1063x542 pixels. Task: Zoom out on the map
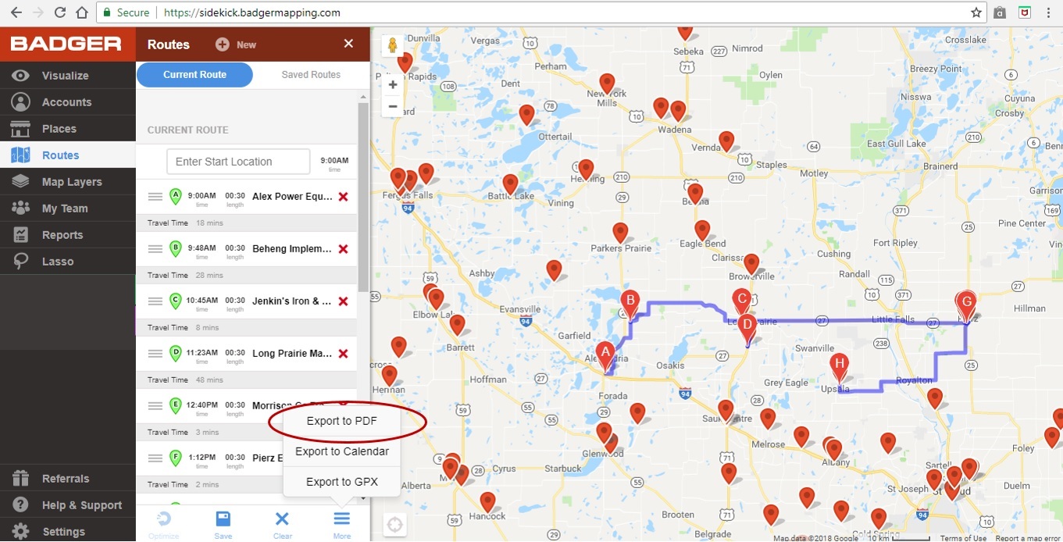coord(393,106)
